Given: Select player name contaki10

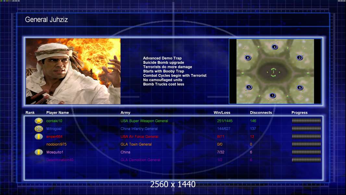Looking at the screenshot, I should 54,121.
